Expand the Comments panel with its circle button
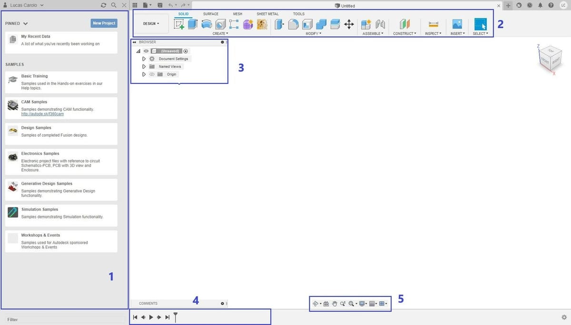This screenshot has height=325, width=571. (x=222, y=304)
